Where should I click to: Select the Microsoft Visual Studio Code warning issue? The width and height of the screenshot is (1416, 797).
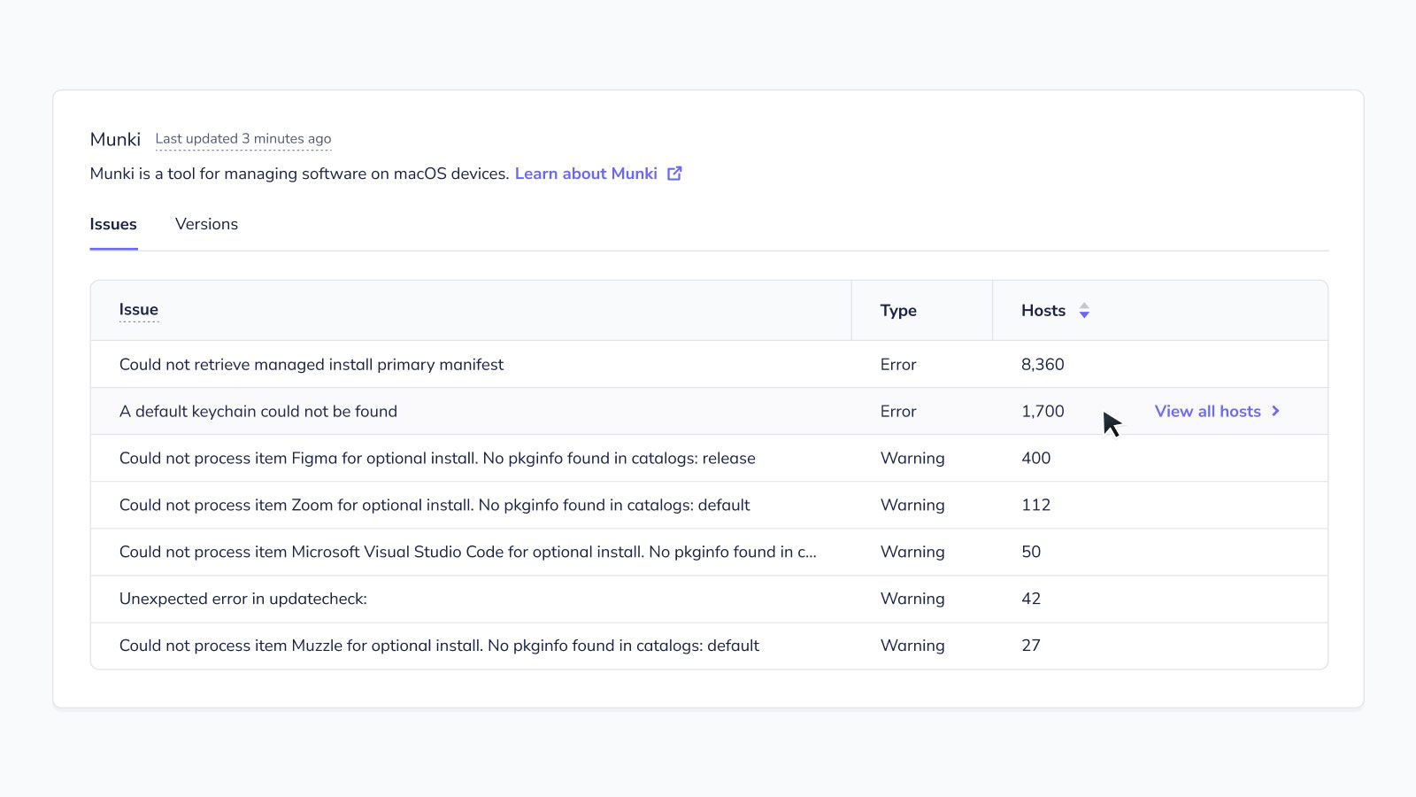(468, 552)
